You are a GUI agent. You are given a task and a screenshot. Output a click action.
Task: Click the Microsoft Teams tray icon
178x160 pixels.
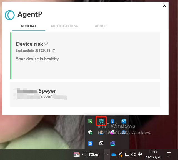pyautogui.click(x=112, y=143)
